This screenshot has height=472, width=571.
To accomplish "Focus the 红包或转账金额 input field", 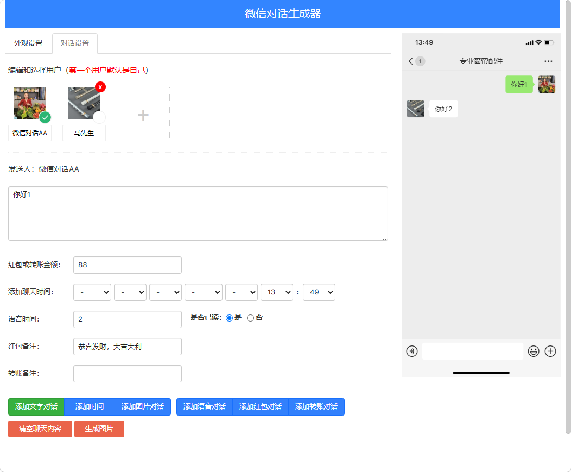I will point(128,265).
